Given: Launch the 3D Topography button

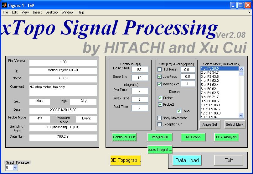Looking at the screenshot, I should click(x=126, y=160).
